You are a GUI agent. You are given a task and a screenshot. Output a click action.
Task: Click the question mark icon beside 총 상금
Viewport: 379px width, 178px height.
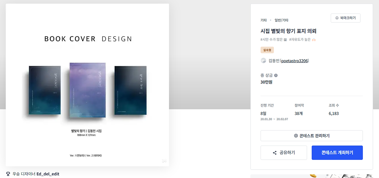coord(276,75)
